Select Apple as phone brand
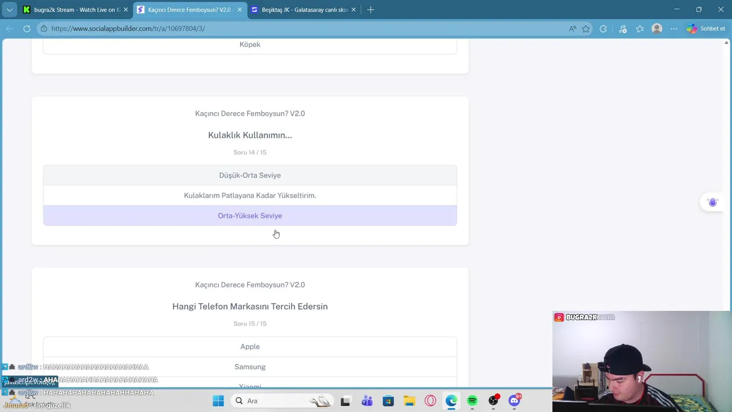 pos(250,347)
